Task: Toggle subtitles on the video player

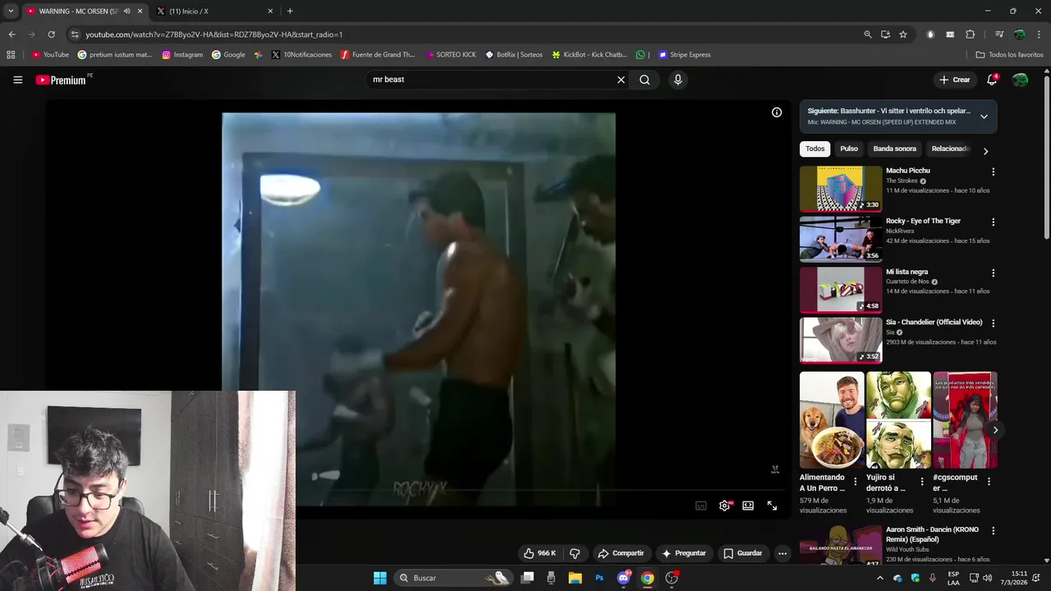Action: pyautogui.click(x=701, y=506)
